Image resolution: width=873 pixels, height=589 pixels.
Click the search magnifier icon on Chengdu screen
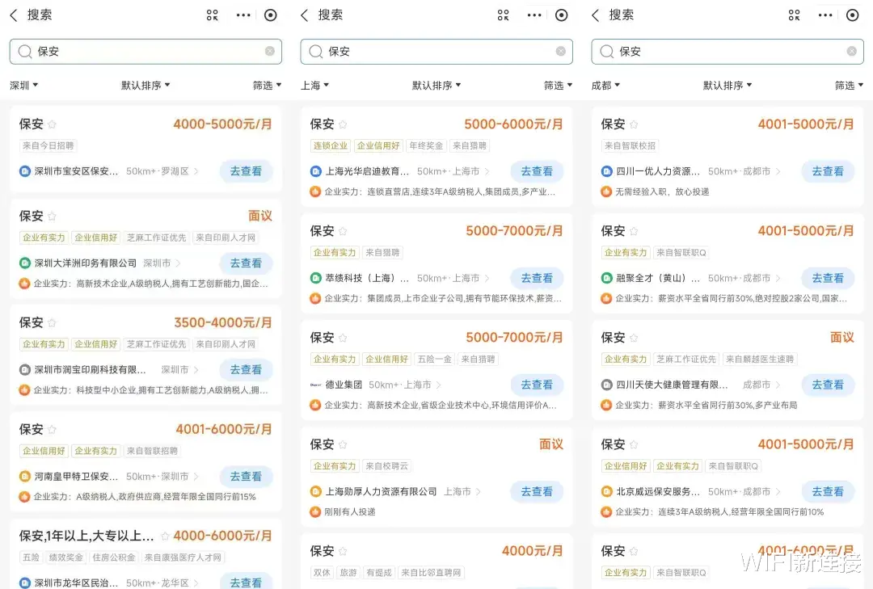[x=607, y=52]
